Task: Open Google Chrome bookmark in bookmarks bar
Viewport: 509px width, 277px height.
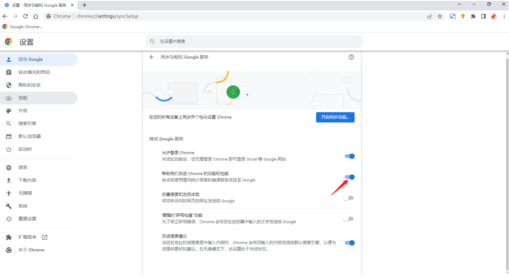Action: pos(22,27)
